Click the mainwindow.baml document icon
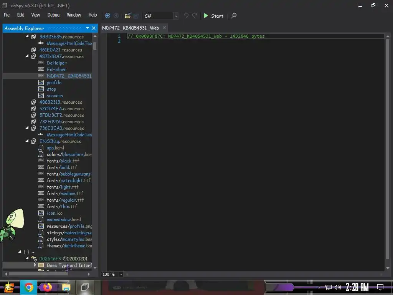 pos(41,219)
